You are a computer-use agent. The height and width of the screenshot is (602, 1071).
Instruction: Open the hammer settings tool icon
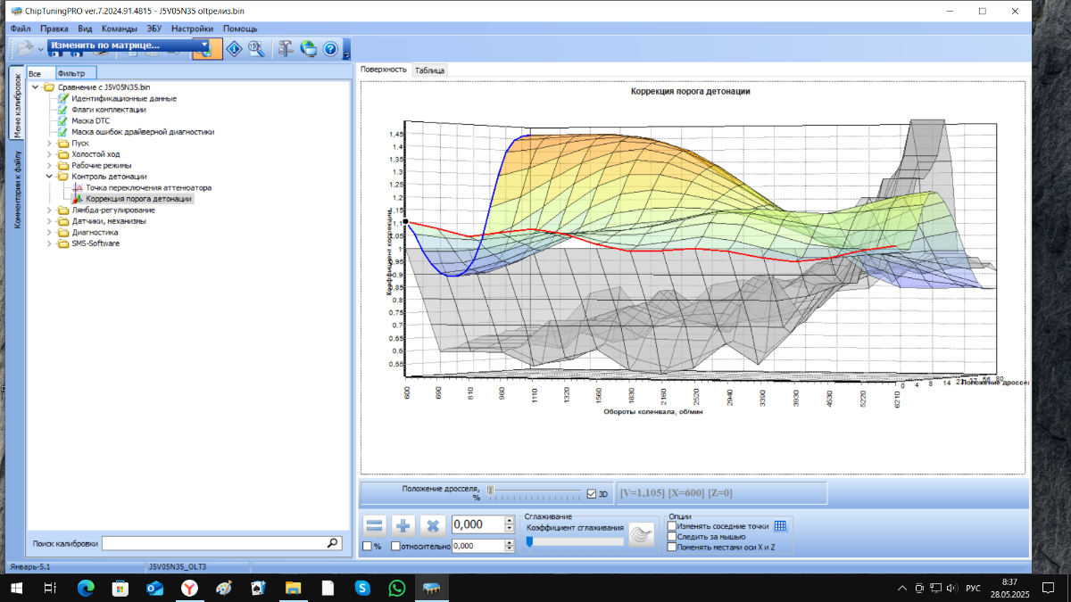(286, 49)
